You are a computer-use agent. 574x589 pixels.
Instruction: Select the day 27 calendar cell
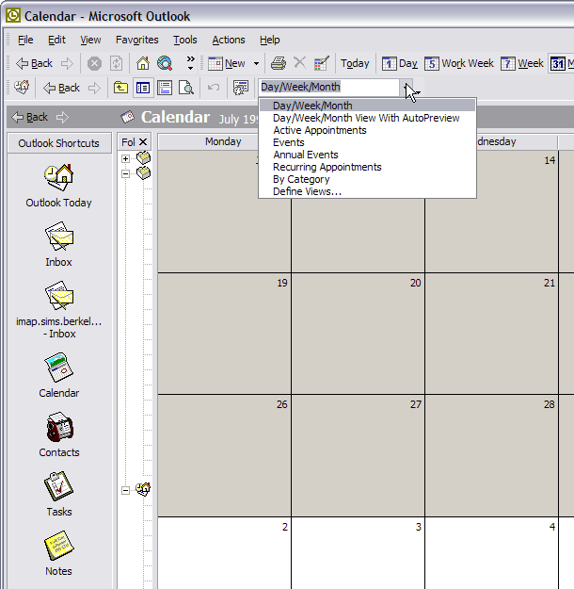[358, 455]
